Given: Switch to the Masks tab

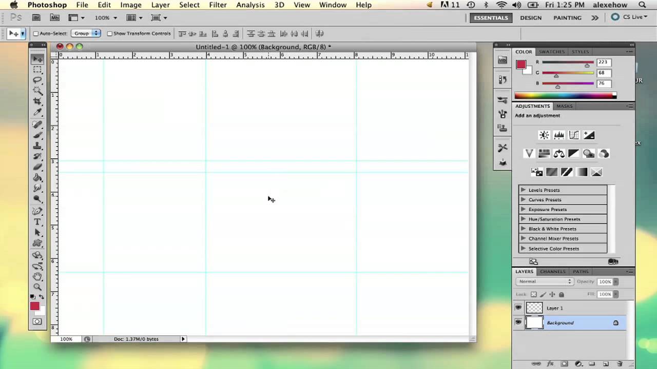Looking at the screenshot, I should click(564, 106).
